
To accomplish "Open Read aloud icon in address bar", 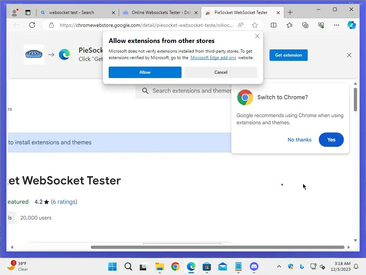I will pyautogui.click(x=241, y=25).
